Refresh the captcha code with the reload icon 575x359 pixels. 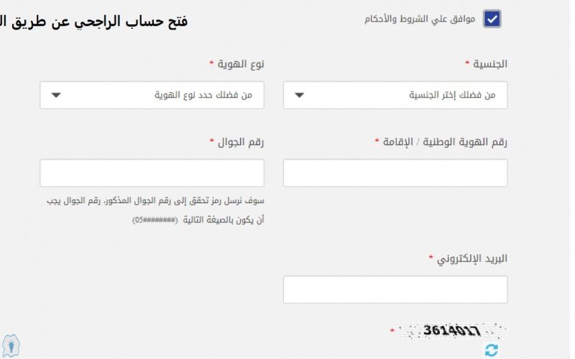(x=492, y=350)
